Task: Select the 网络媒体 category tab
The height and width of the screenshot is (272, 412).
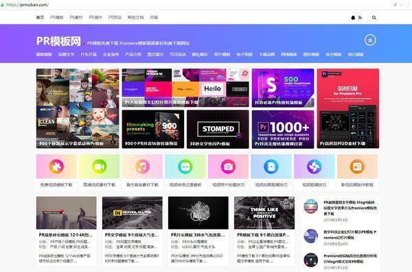Action: [289, 55]
